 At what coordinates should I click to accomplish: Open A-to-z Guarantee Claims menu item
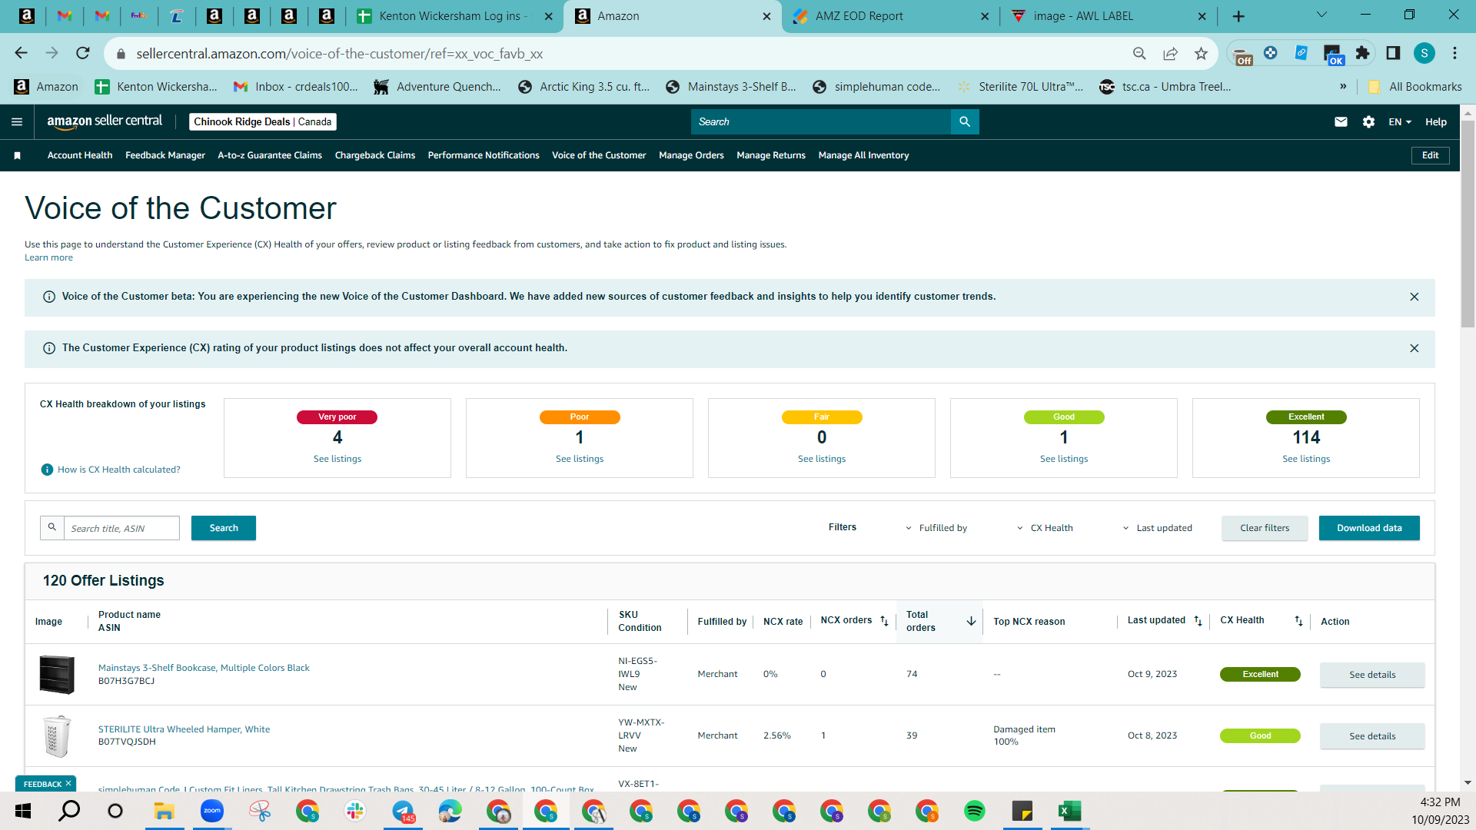(x=270, y=155)
